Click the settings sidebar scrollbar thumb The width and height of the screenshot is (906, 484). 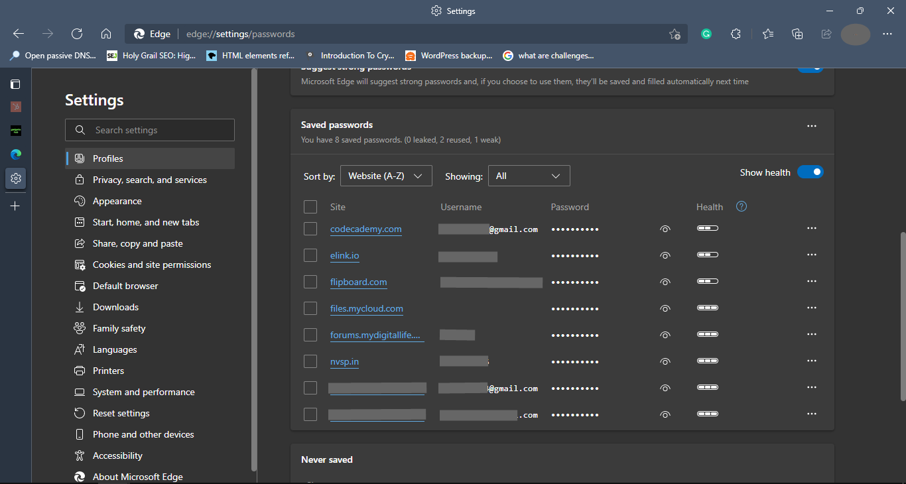(254, 269)
